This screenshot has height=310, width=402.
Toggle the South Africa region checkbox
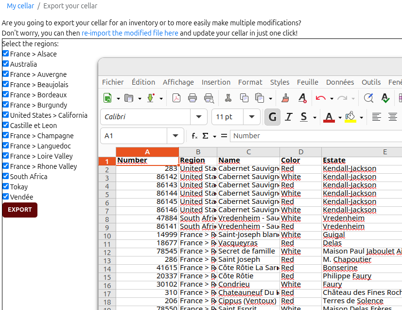(6, 176)
